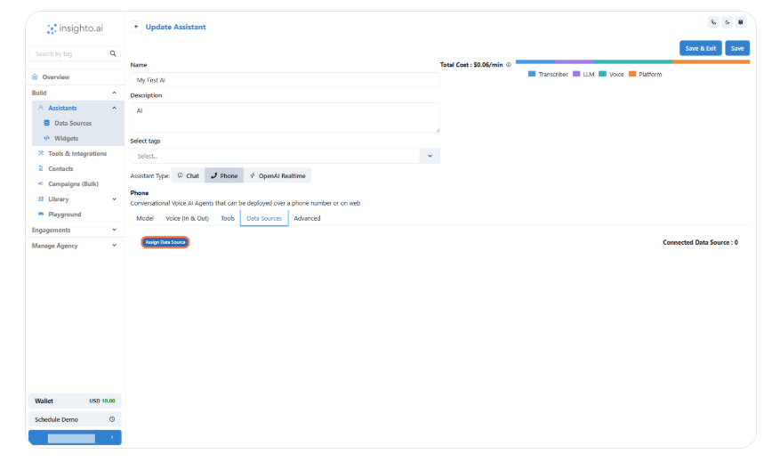Click the code icon beside Widgets
Screen dimensions: 772x470
(47, 139)
